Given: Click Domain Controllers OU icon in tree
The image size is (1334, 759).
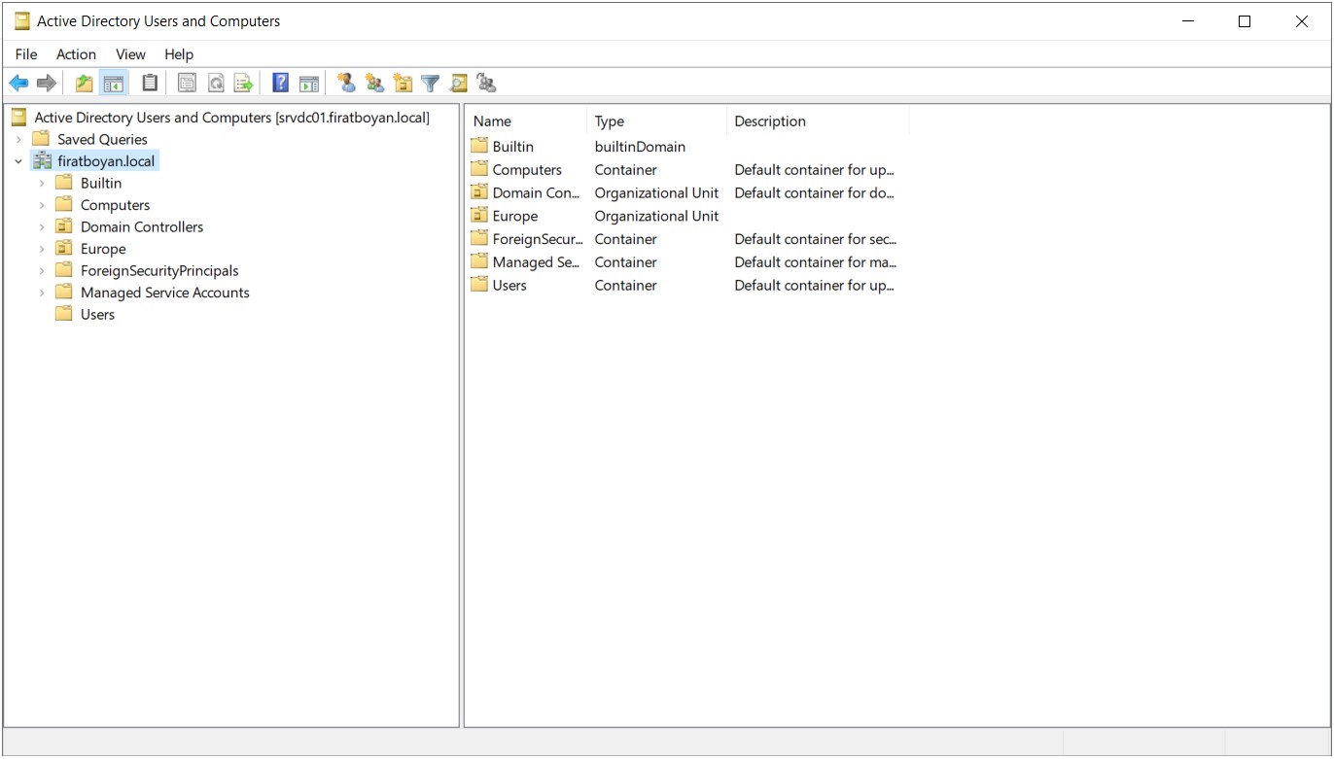Looking at the screenshot, I should (64, 226).
